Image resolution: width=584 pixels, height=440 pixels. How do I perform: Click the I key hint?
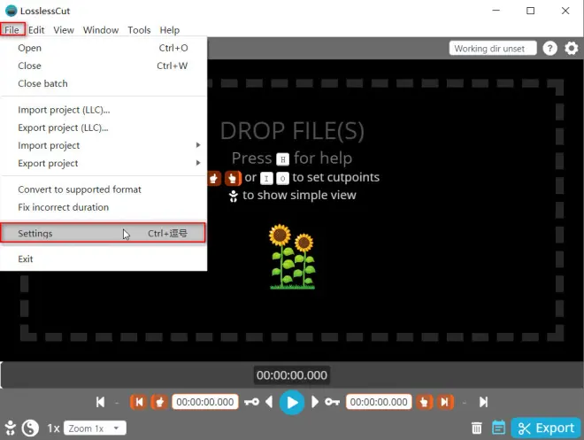(x=266, y=179)
